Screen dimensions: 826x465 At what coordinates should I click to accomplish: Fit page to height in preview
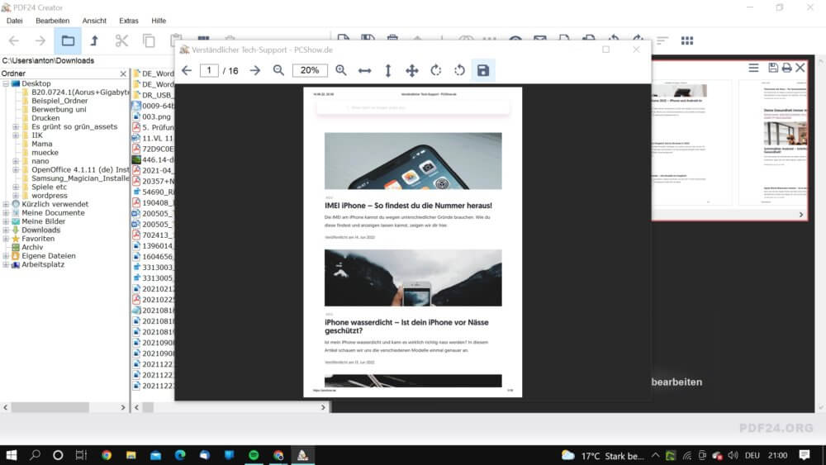(x=388, y=70)
